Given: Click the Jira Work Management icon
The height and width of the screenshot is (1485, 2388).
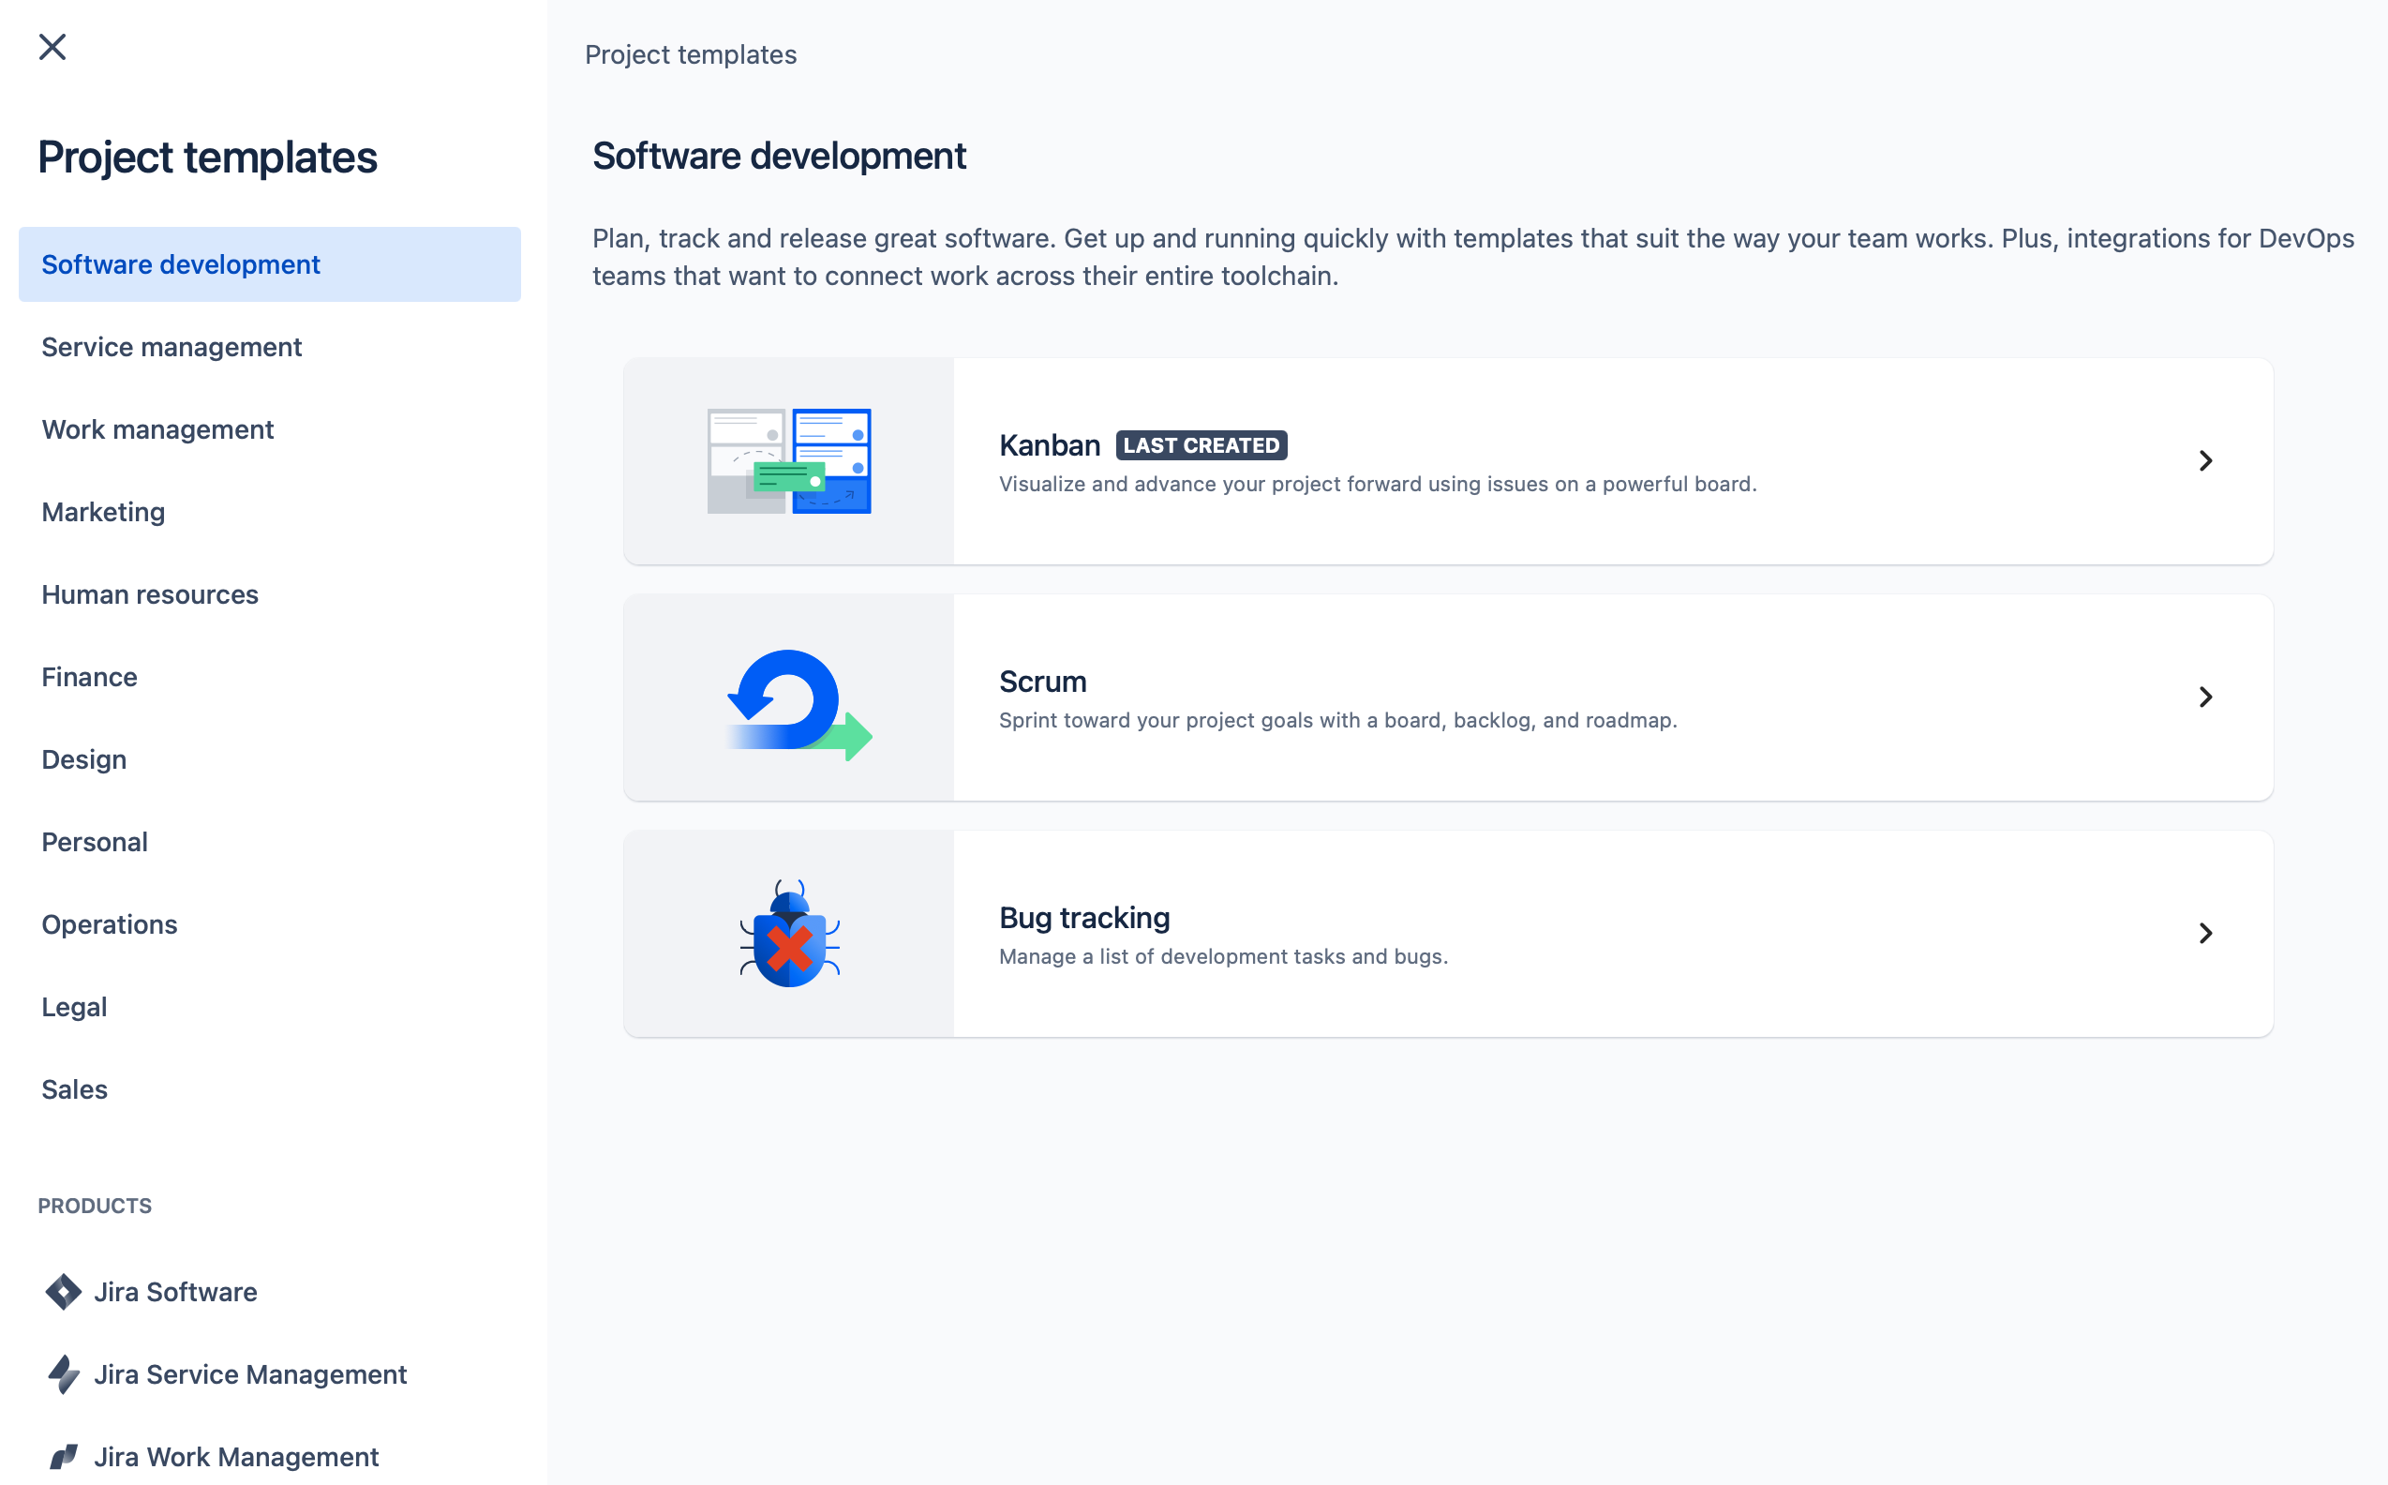Looking at the screenshot, I should pyautogui.click(x=64, y=1457).
